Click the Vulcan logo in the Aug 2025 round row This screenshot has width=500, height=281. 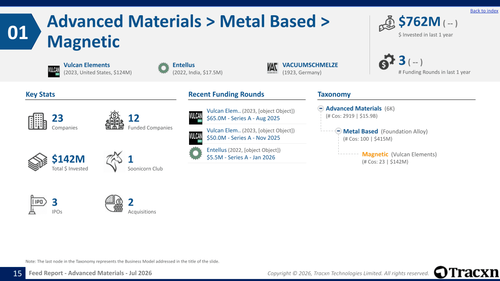coord(196,118)
